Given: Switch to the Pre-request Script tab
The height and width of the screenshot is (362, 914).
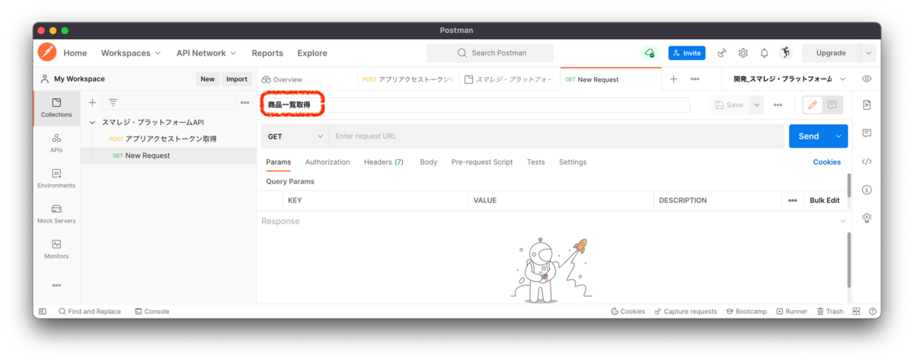Looking at the screenshot, I should click(482, 162).
